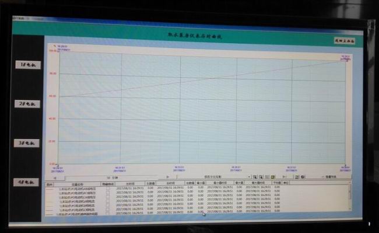Click the dark round icon in trend toolbar
This screenshot has height=233, width=379.
pos(303,177)
